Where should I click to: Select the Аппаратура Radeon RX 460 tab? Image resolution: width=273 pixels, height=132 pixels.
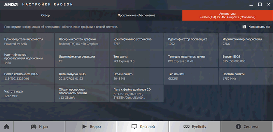click(228, 15)
